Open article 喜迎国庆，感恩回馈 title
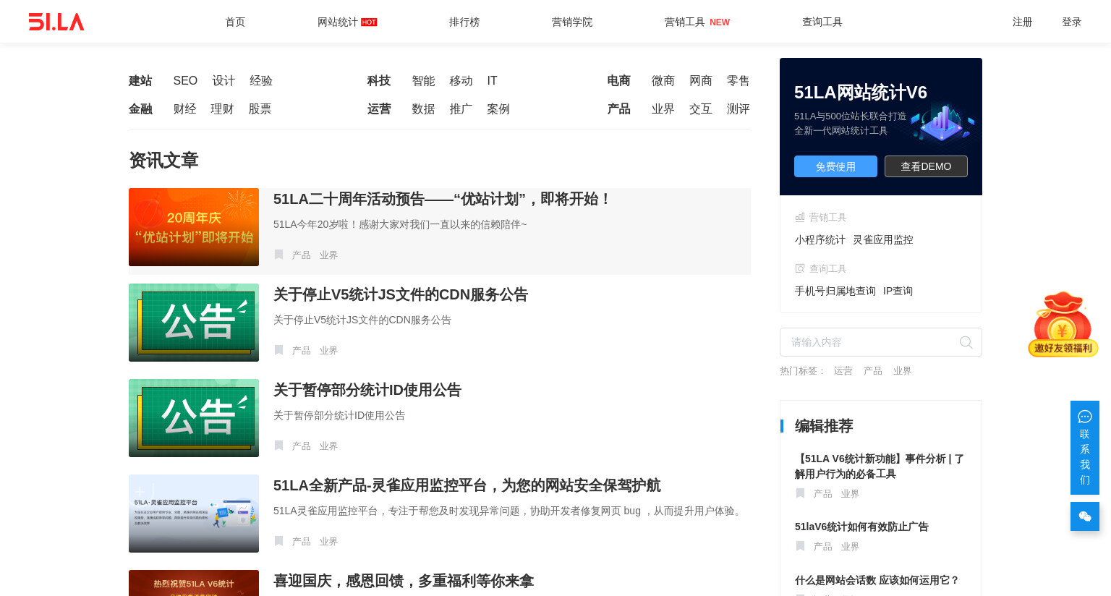Viewport: 1111px width, 596px height. click(x=404, y=581)
